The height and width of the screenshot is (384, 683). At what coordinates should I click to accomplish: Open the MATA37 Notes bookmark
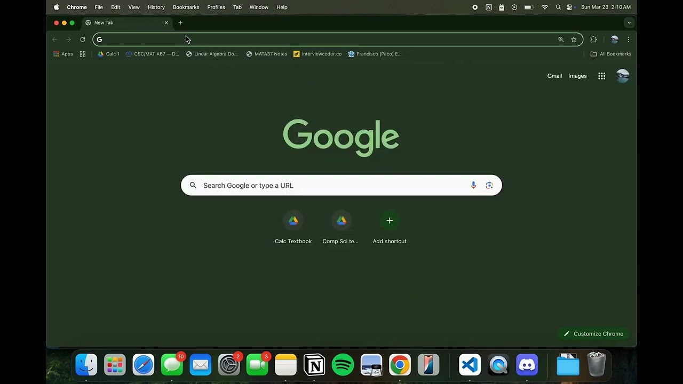tap(267, 54)
